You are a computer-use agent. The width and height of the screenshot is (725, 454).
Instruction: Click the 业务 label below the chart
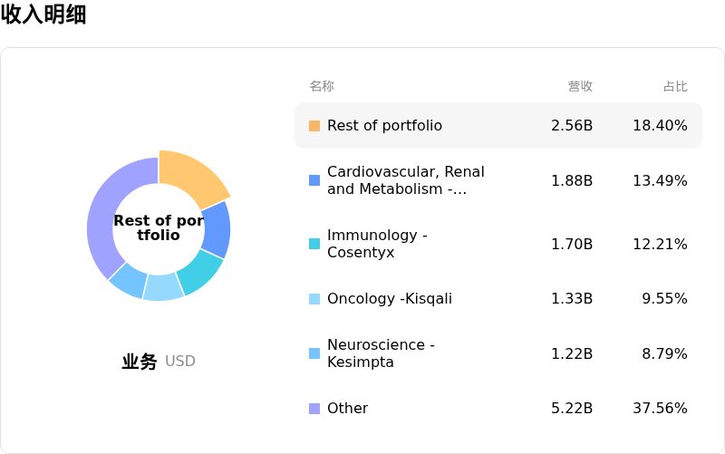[x=140, y=362]
